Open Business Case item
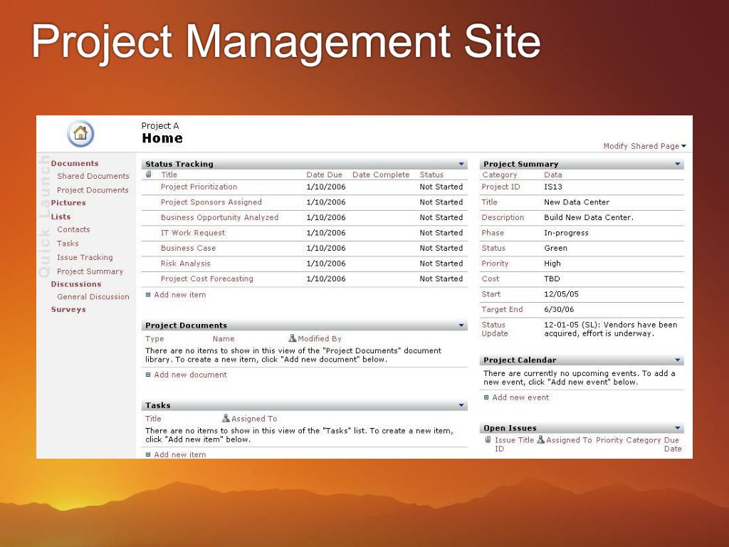Viewport: 729px width, 547px height. [x=188, y=248]
